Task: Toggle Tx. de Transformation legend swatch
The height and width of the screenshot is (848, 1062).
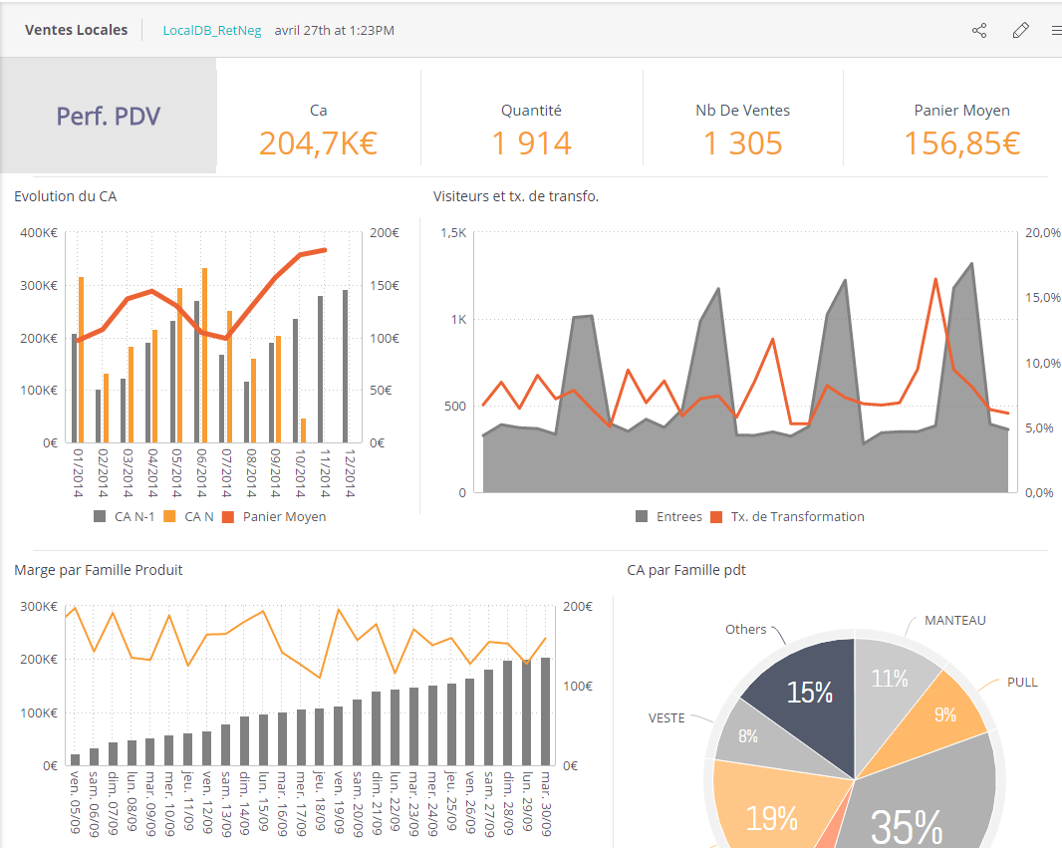Action: pos(716,516)
